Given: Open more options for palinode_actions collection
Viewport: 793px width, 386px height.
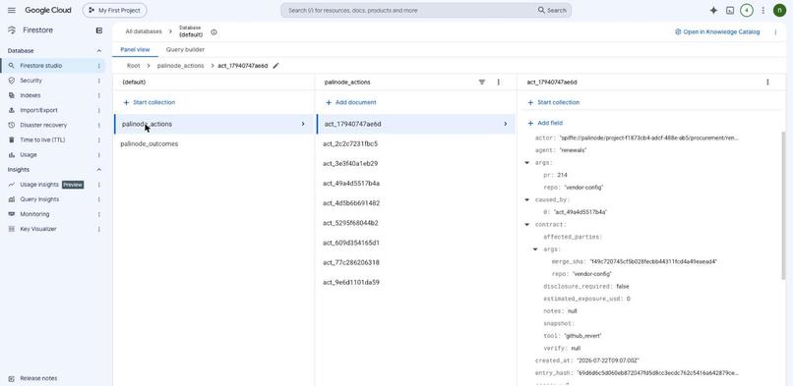Looking at the screenshot, I should (x=498, y=82).
